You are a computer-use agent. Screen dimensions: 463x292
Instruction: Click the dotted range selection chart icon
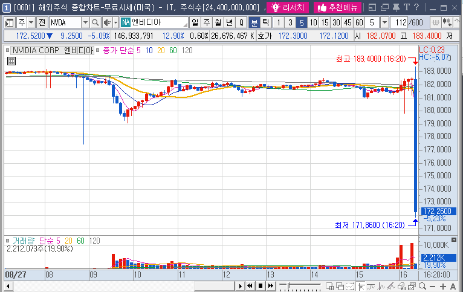point(350,286)
